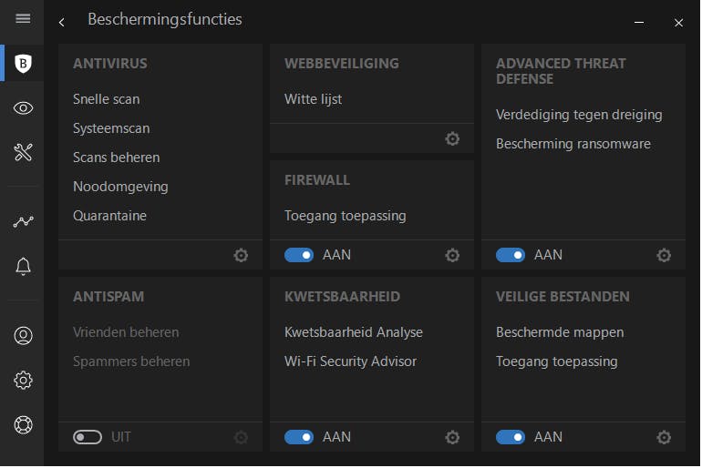The width and height of the screenshot is (702, 468).
Task: Open Notifications bell in sidebar
Action: point(24,266)
